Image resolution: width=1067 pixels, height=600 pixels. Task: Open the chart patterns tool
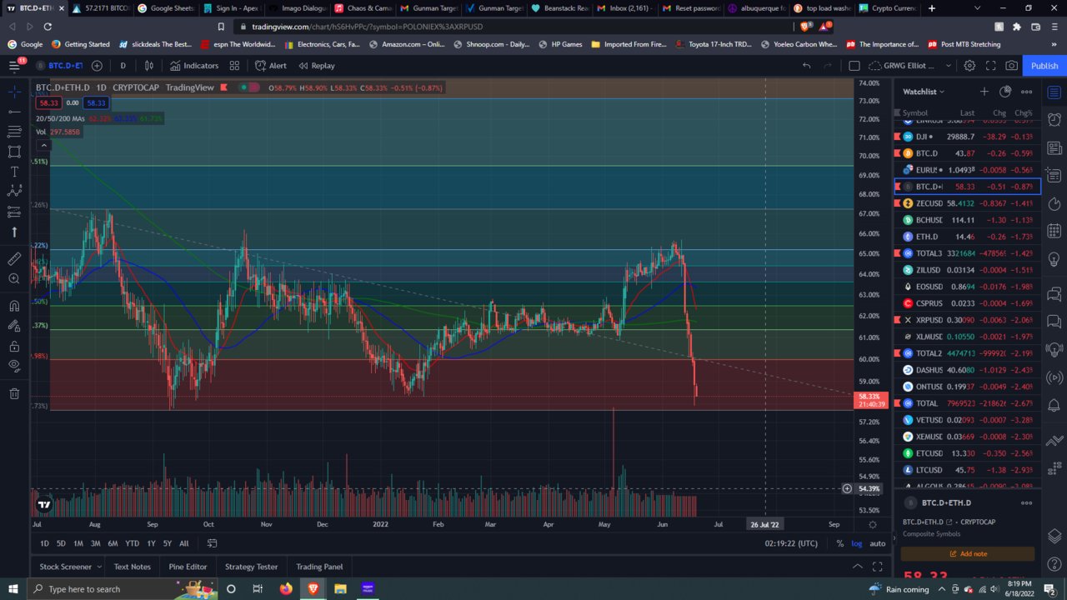pyautogui.click(x=14, y=192)
